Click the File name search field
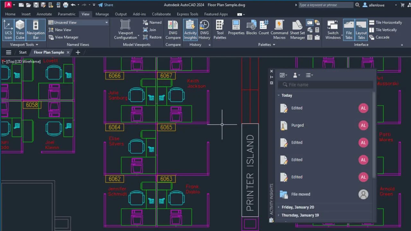The width and height of the screenshot is (411, 231). pos(325,85)
